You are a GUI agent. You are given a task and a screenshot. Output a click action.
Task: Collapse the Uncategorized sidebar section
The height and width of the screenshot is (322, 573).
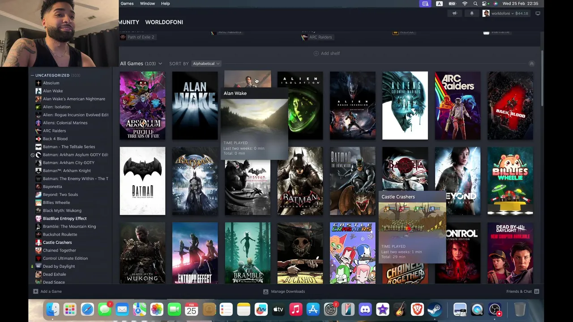[32, 75]
